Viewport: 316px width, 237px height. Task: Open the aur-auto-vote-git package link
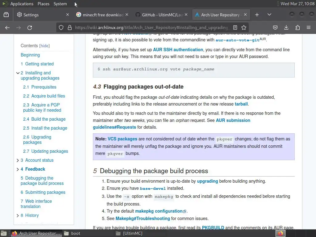[237, 40]
